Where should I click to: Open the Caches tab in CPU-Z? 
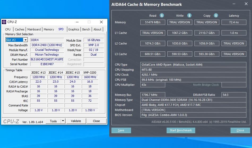19,29
